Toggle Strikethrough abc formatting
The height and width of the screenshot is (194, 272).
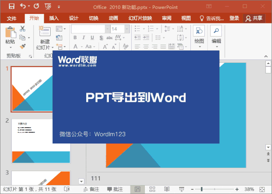pos(110,38)
